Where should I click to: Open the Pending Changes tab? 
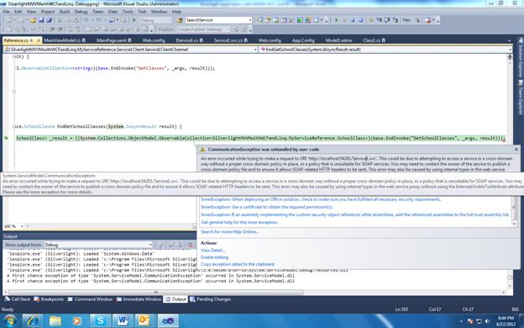point(210,299)
